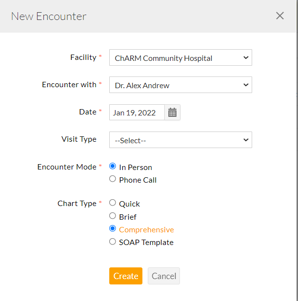Viewport: 298px width, 301px height.
Task: Open the Encounter with provider dropdown
Action: pos(180,85)
